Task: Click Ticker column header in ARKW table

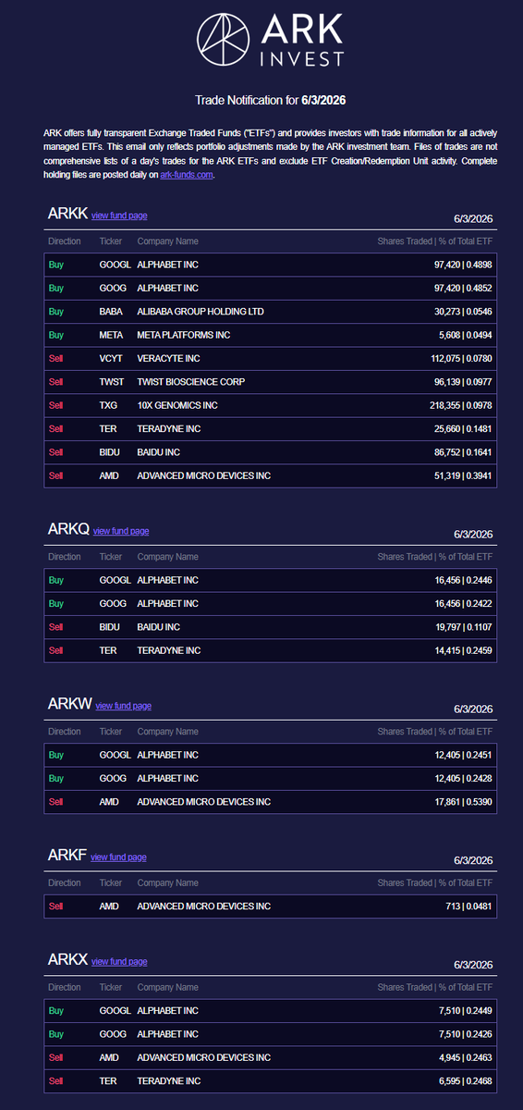Action: [110, 732]
